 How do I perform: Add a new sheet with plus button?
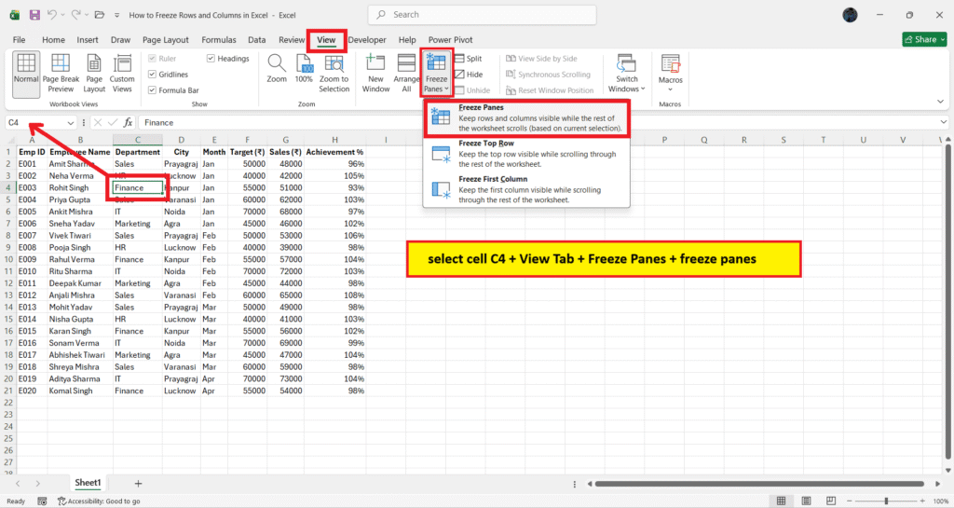pyautogui.click(x=138, y=483)
